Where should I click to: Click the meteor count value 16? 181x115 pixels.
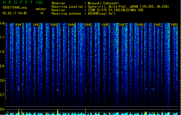[42, 13]
